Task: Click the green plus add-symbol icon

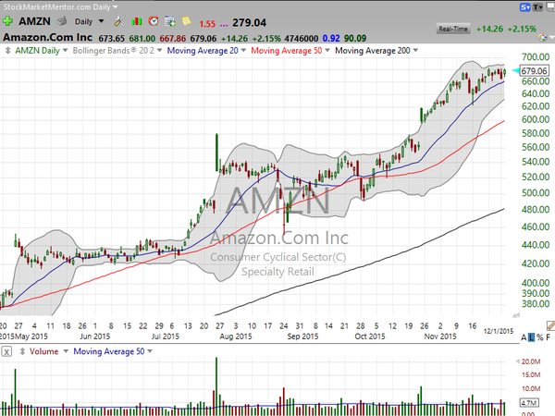Action: coord(7,21)
